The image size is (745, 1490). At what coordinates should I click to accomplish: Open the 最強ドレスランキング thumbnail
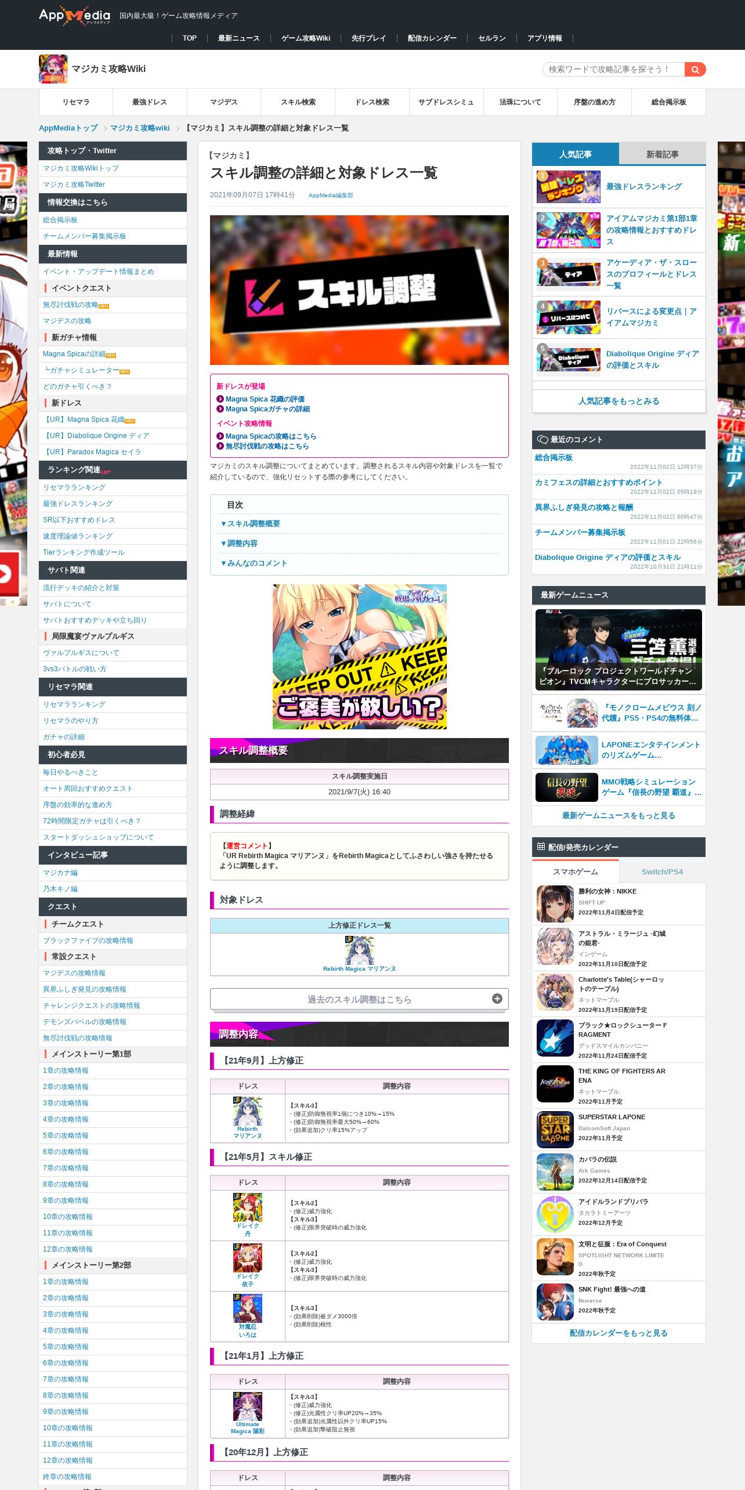tap(569, 187)
